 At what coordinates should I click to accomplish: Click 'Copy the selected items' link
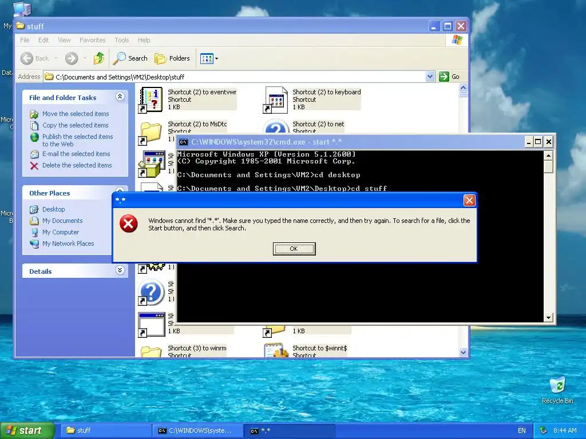click(x=75, y=125)
